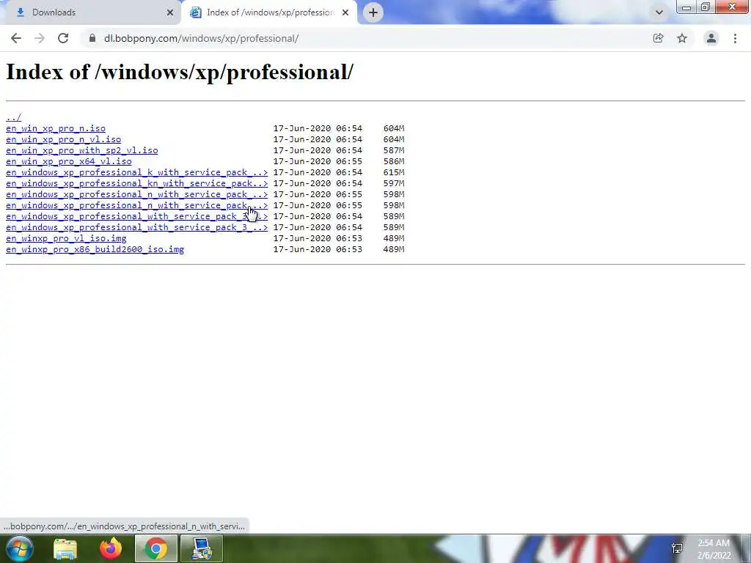Download en_win_xp_pro_with_sp2_vl.iso

pos(82,150)
